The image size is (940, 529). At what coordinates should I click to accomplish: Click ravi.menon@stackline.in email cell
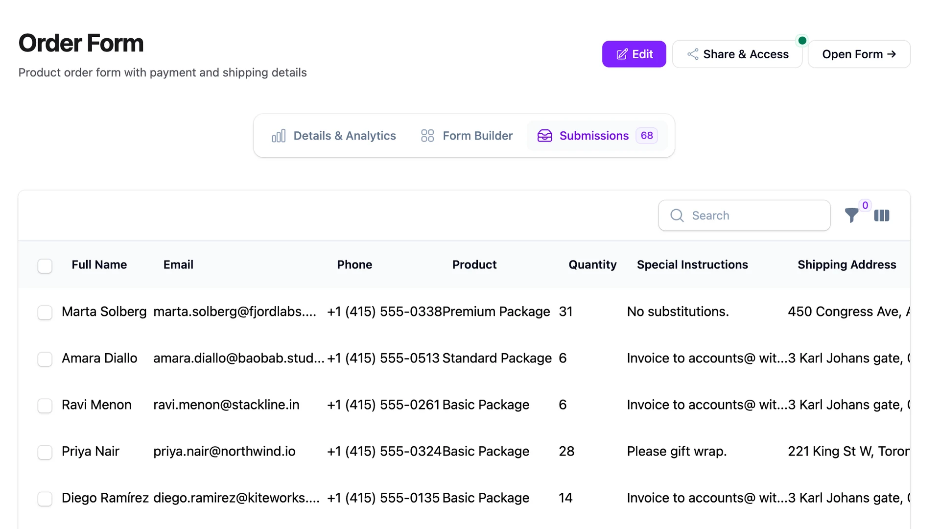coord(226,405)
